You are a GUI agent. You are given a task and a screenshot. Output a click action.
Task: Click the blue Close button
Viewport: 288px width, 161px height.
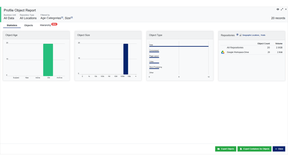(279, 149)
